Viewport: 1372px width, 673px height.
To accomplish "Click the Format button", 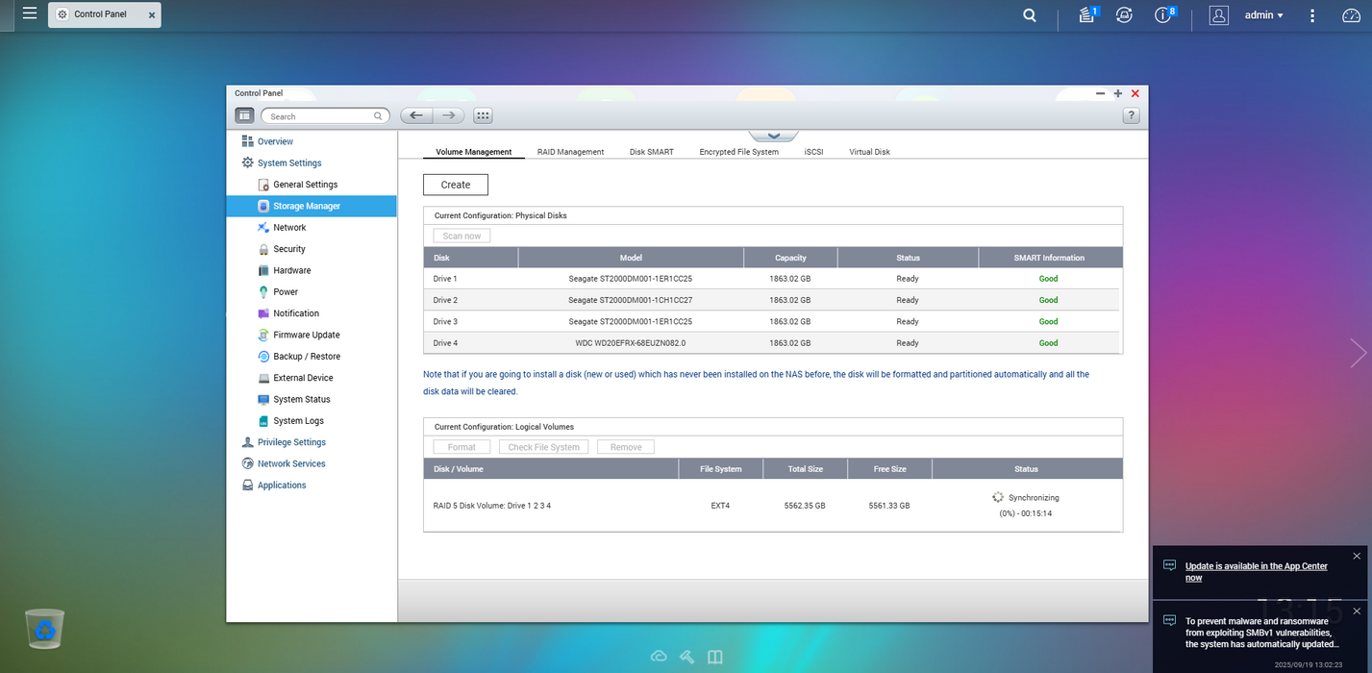I will coord(461,447).
